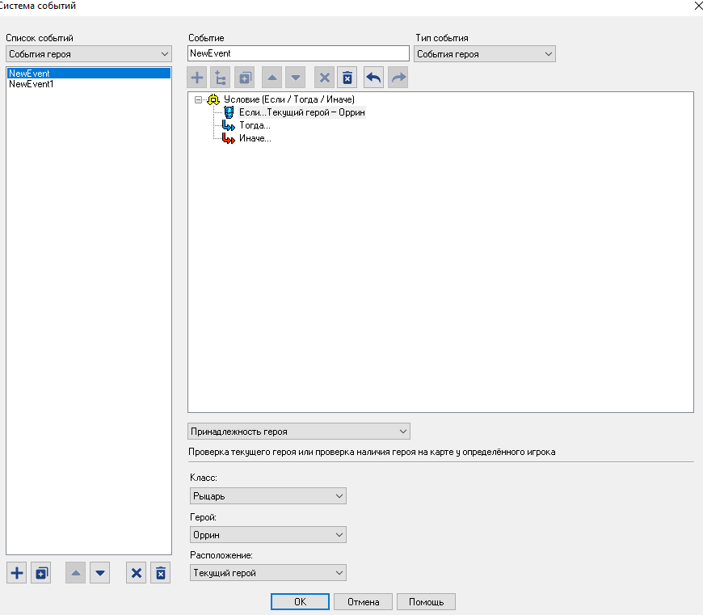Image resolution: width=703 pixels, height=615 pixels.
Task: Move the action down with the toolbar arrow above the tree
Action: pyautogui.click(x=296, y=78)
